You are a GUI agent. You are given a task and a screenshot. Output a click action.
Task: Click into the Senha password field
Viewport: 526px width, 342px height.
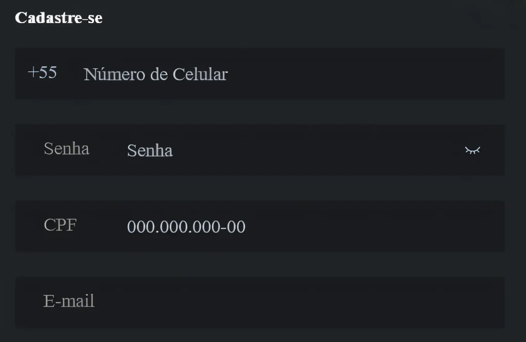260,150
